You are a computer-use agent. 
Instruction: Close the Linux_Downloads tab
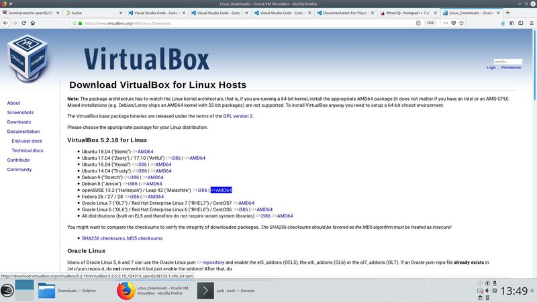coord(498,13)
